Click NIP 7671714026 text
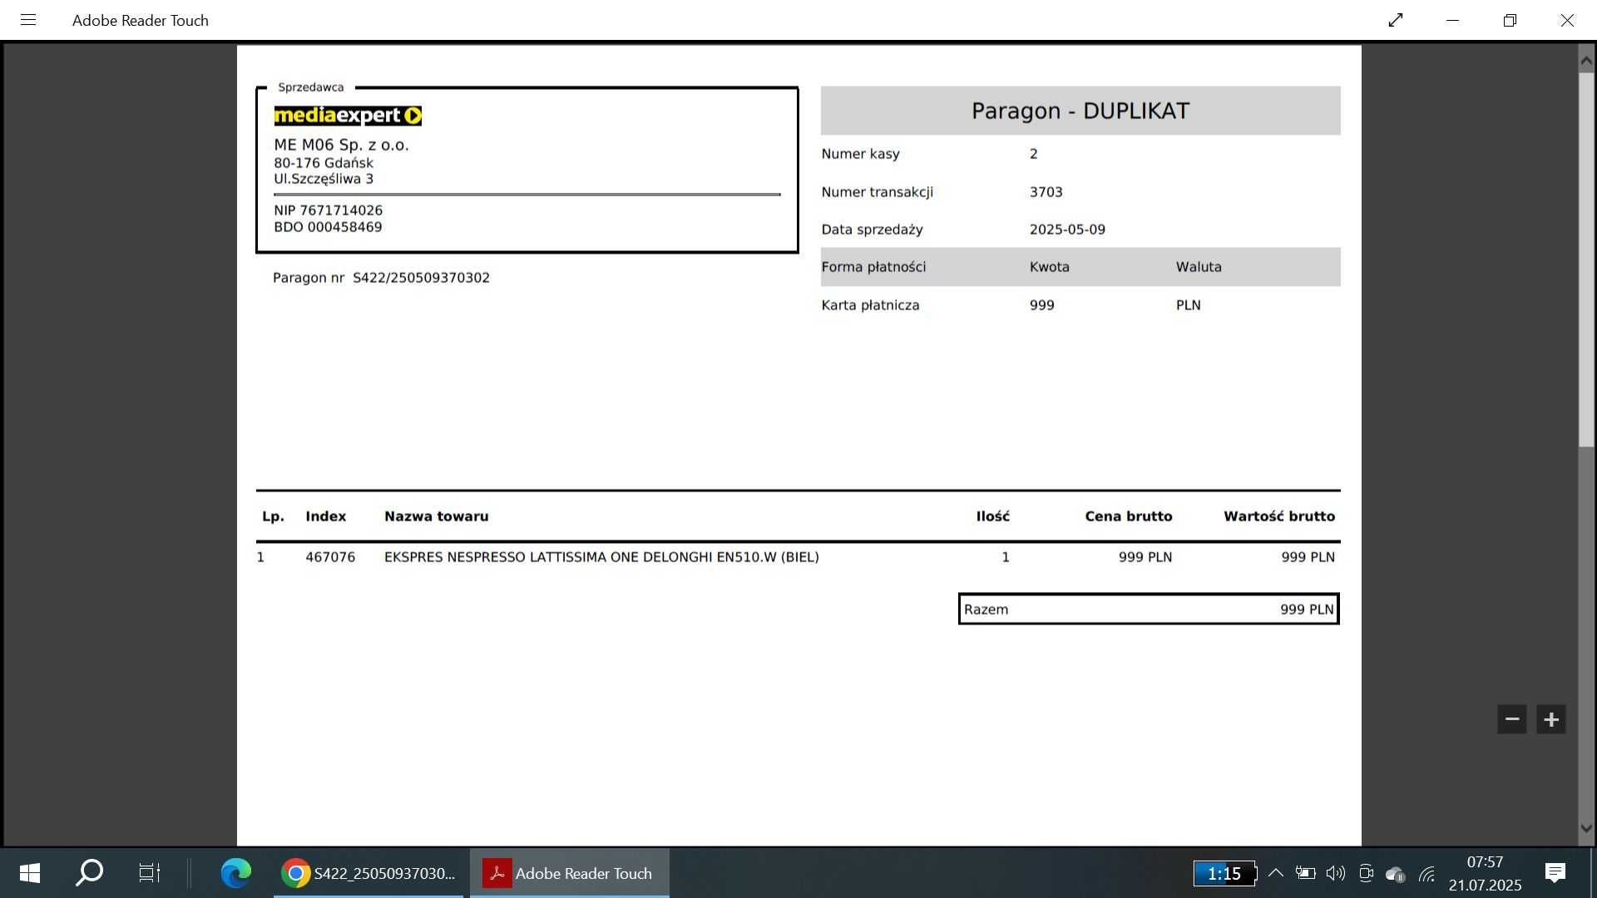 point(328,210)
